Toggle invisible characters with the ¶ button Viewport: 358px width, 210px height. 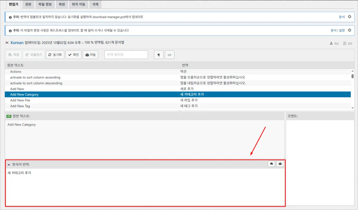[158, 55]
